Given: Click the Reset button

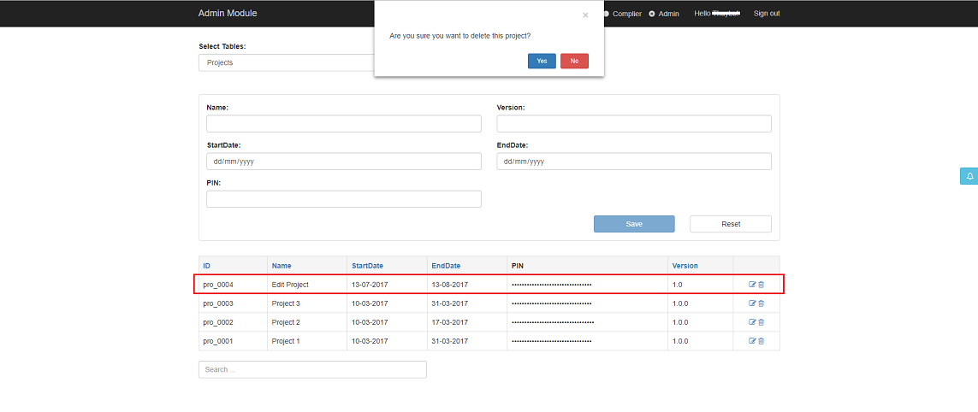Looking at the screenshot, I should coord(731,224).
